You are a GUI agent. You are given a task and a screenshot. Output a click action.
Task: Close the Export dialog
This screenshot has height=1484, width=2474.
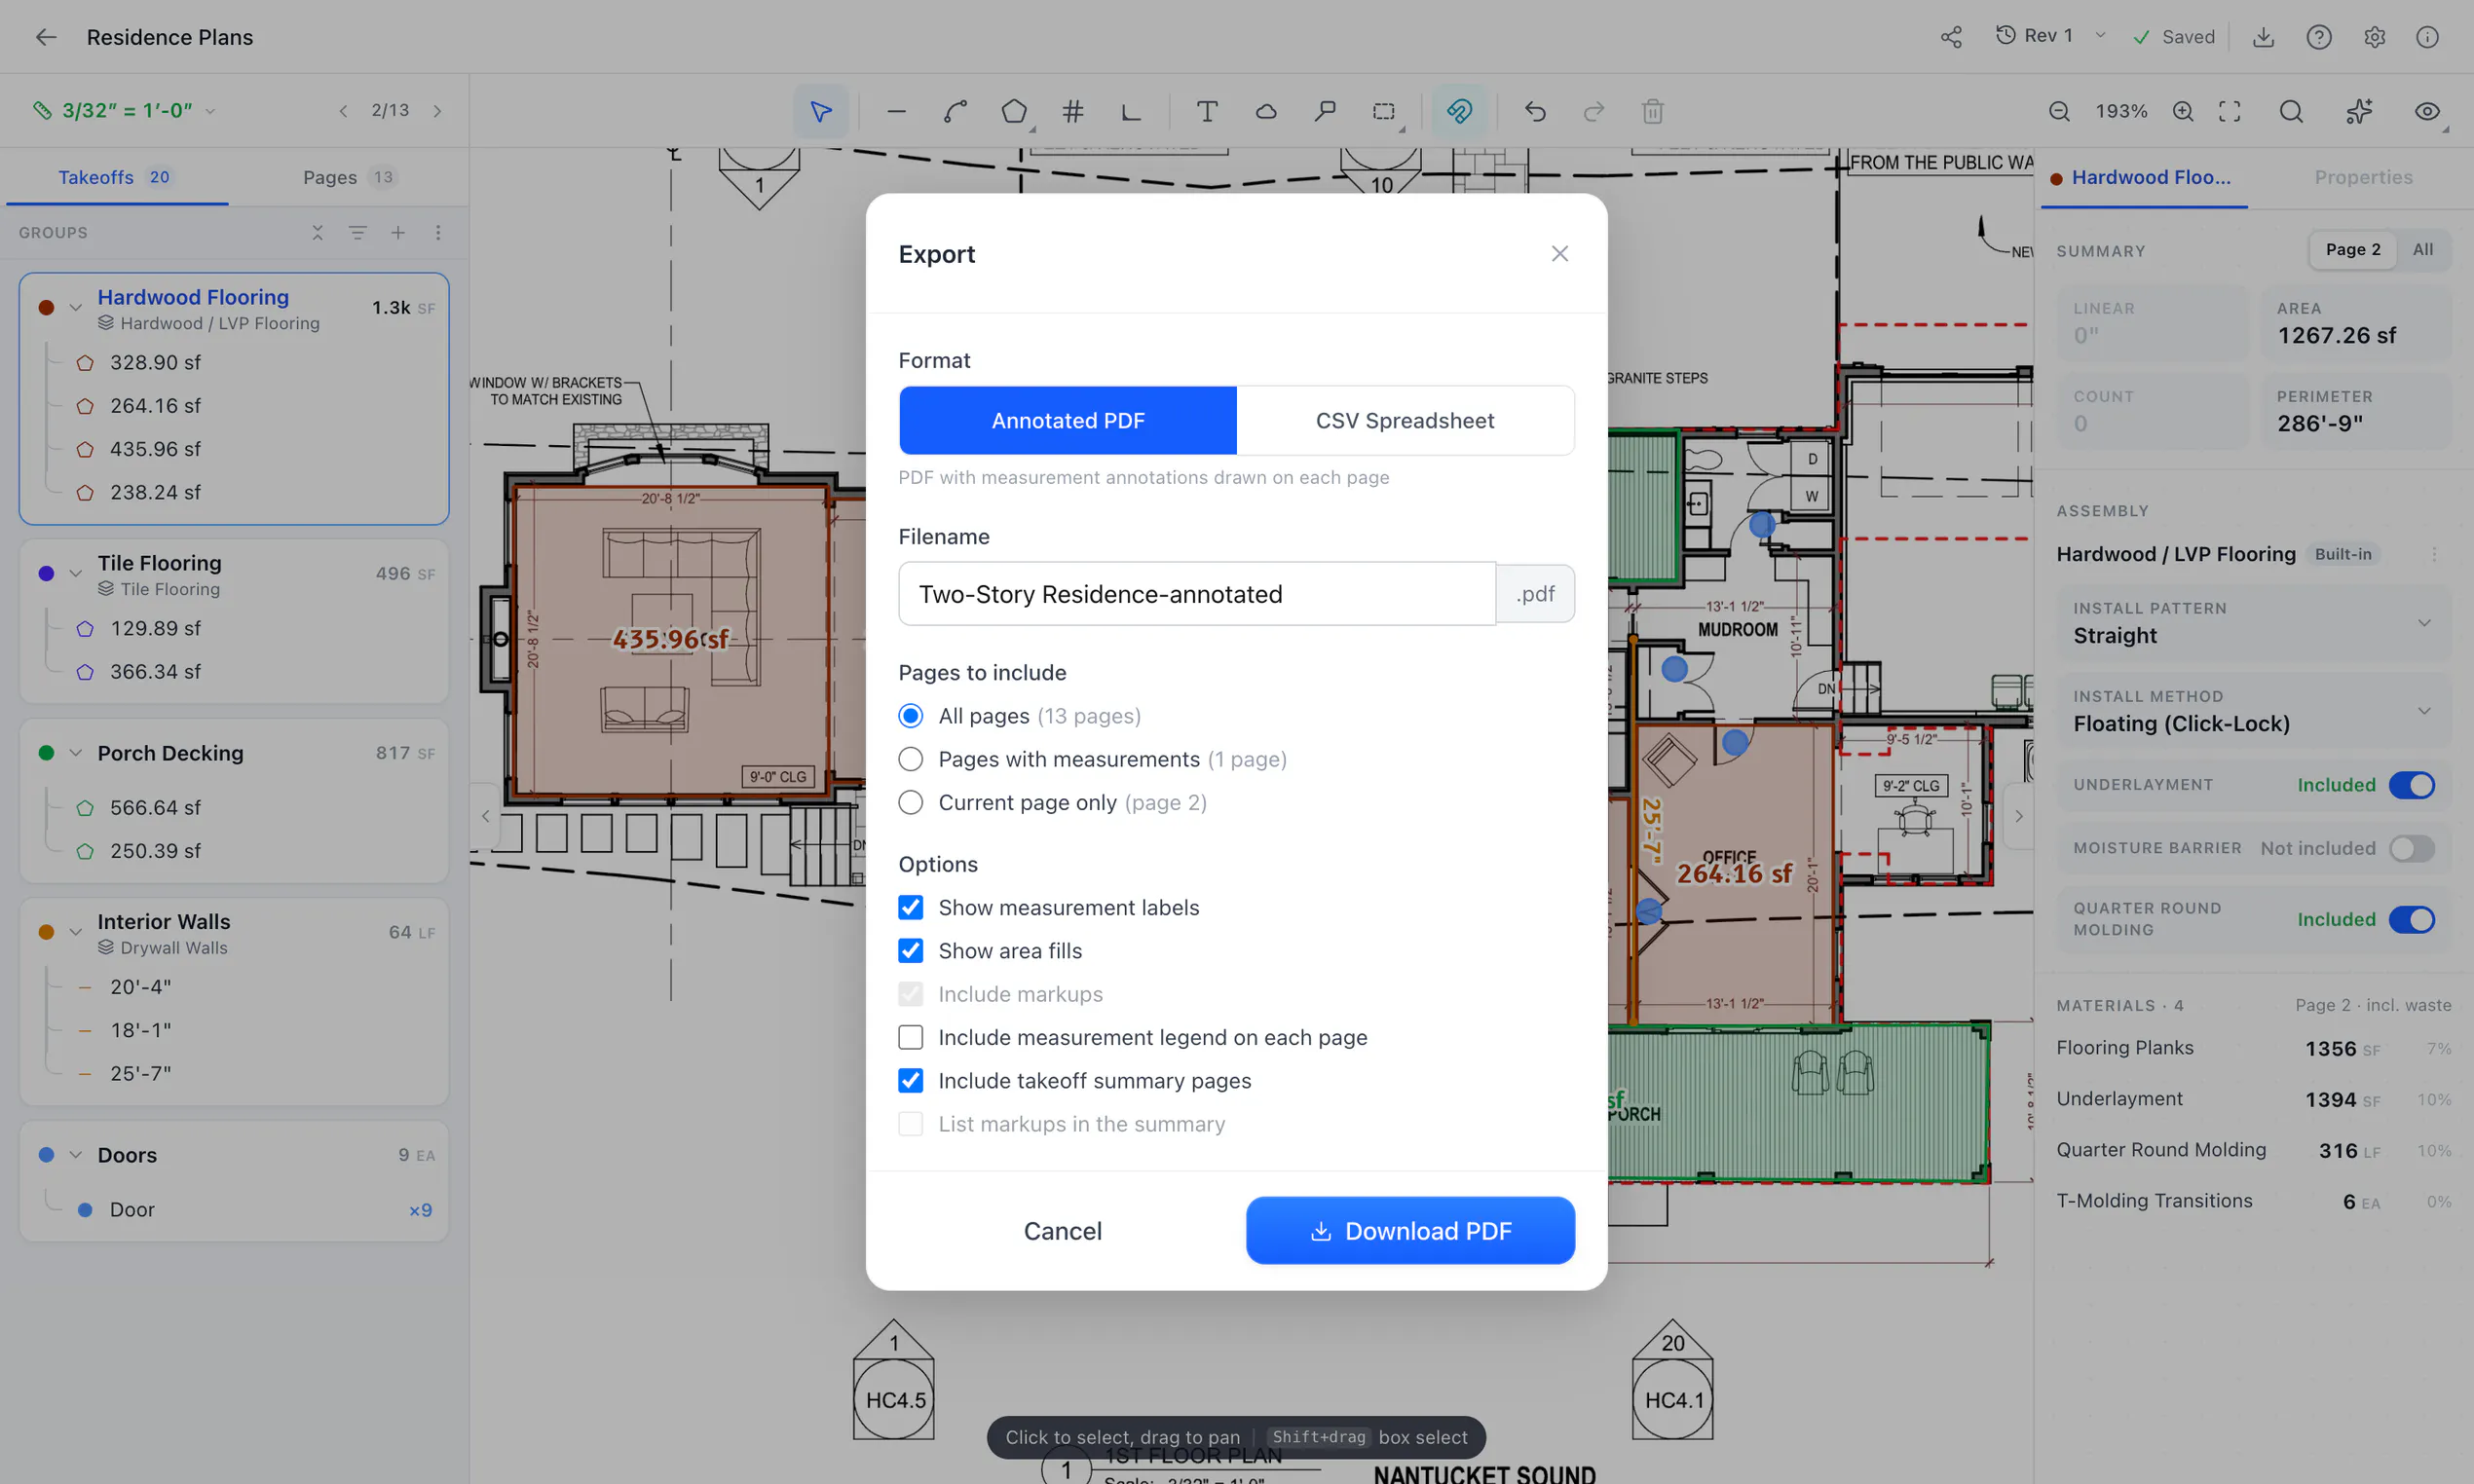1559,254
